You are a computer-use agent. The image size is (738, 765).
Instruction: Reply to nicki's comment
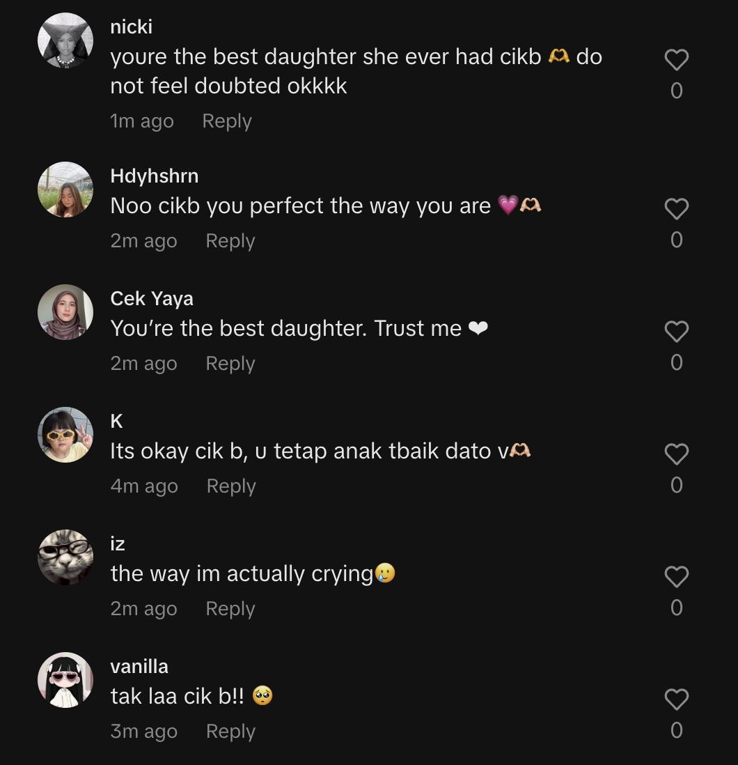click(x=227, y=121)
